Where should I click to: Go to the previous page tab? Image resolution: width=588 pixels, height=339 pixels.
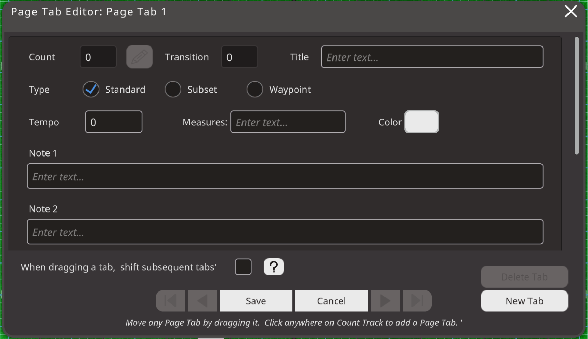pyautogui.click(x=202, y=301)
